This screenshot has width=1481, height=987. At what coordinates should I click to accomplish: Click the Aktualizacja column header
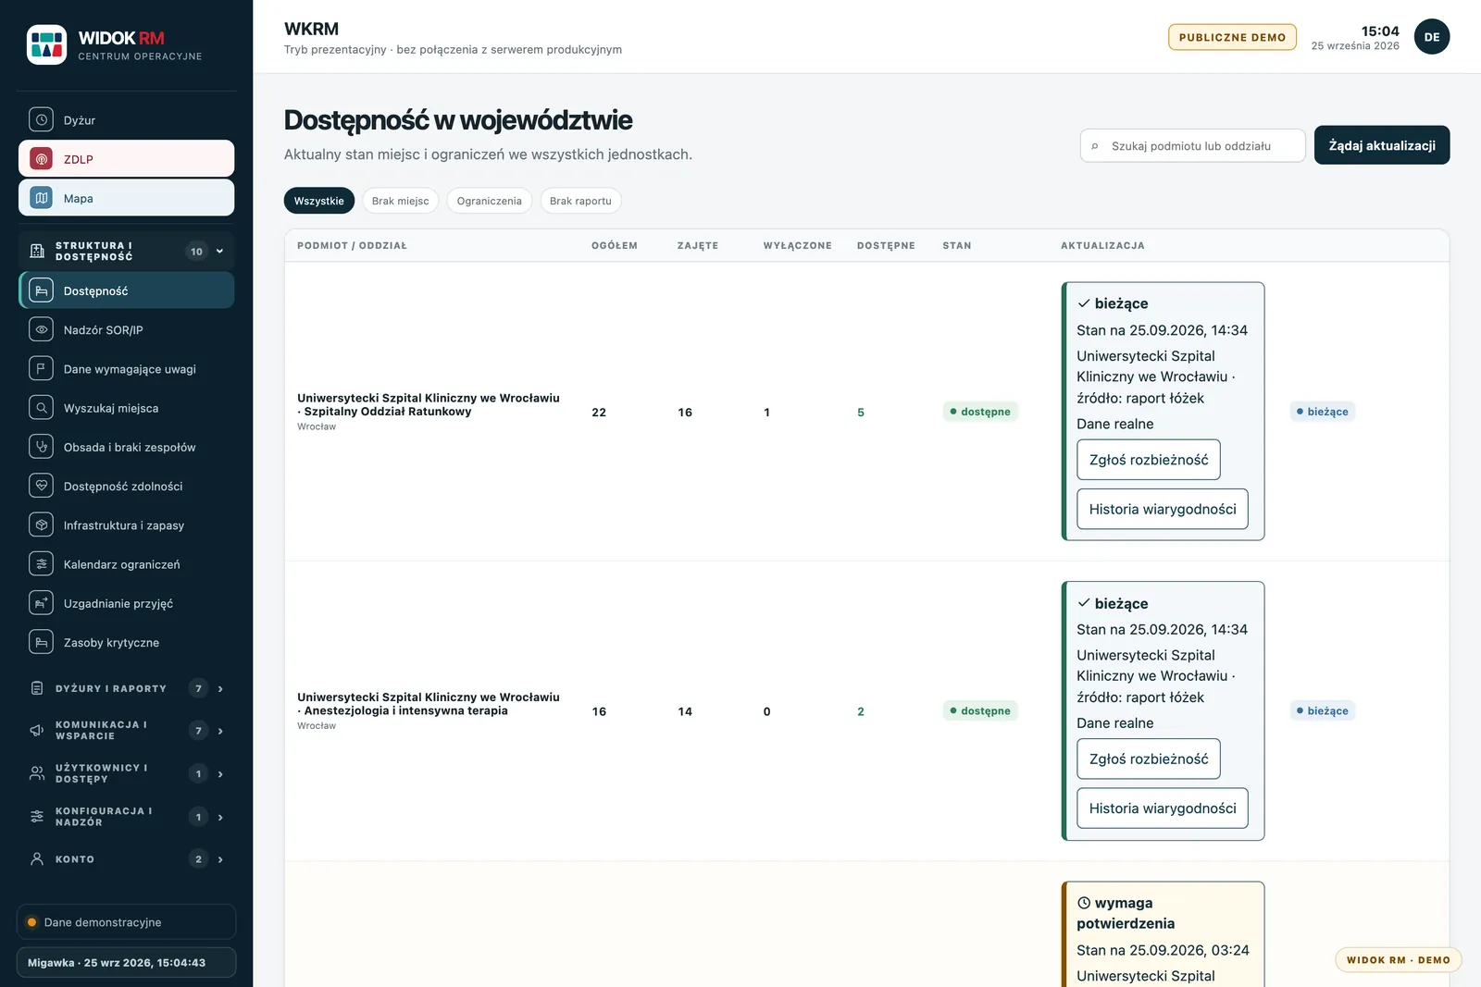point(1102,246)
